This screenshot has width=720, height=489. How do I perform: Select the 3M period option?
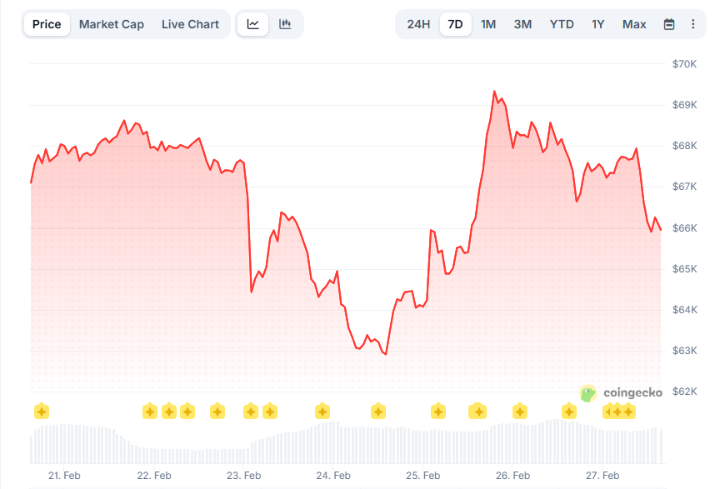pos(522,24)
